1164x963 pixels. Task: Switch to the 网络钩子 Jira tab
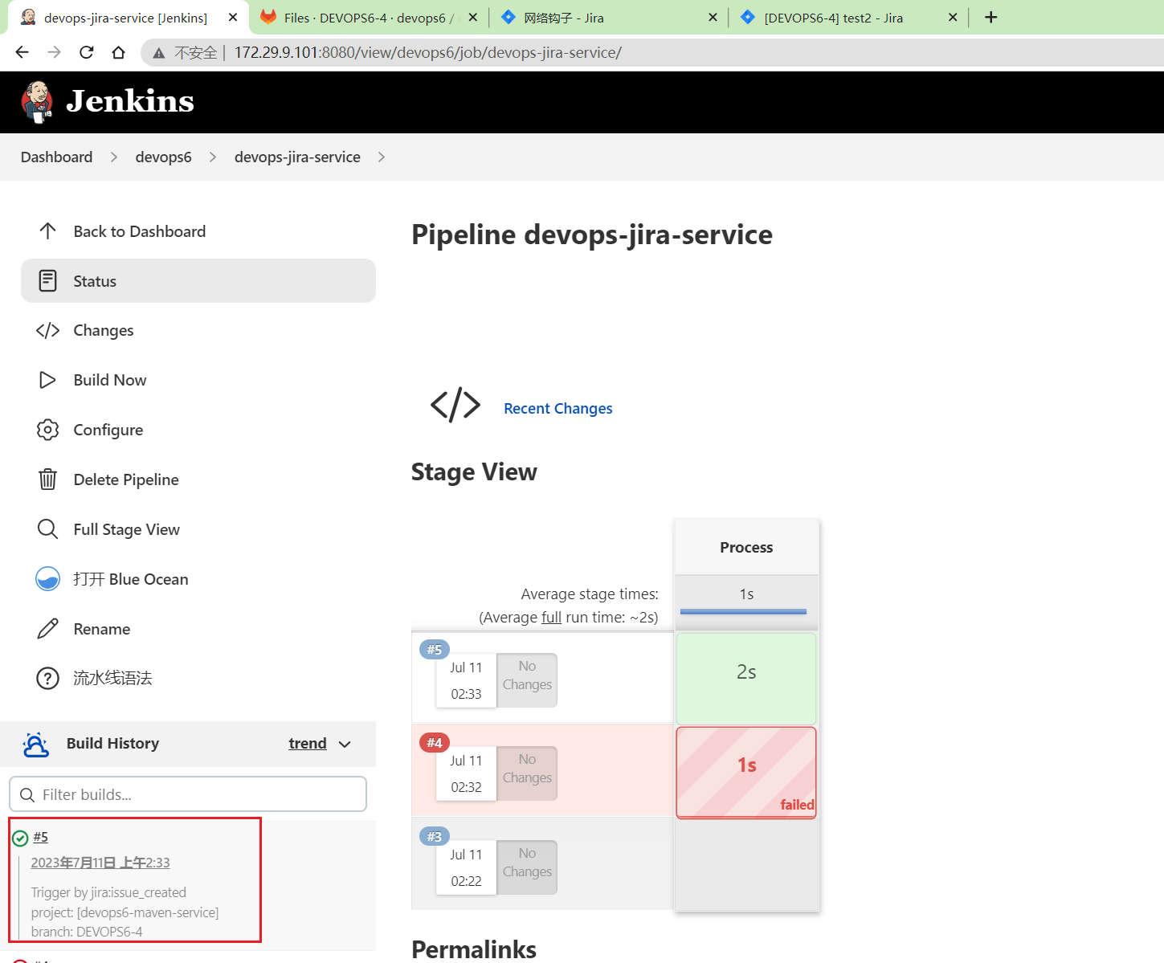(x=608, y=18)
